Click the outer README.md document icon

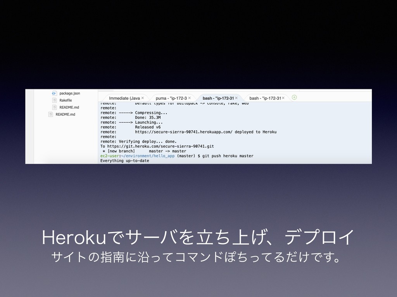(50, 114)
